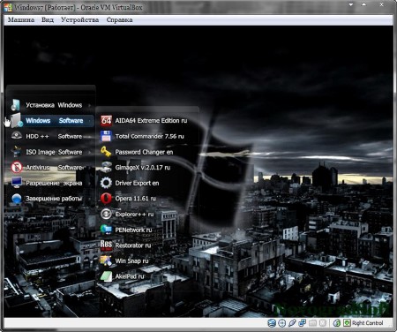Click the Win Snap icon
This screenshot has height=332, width=397.
(106, 260)
